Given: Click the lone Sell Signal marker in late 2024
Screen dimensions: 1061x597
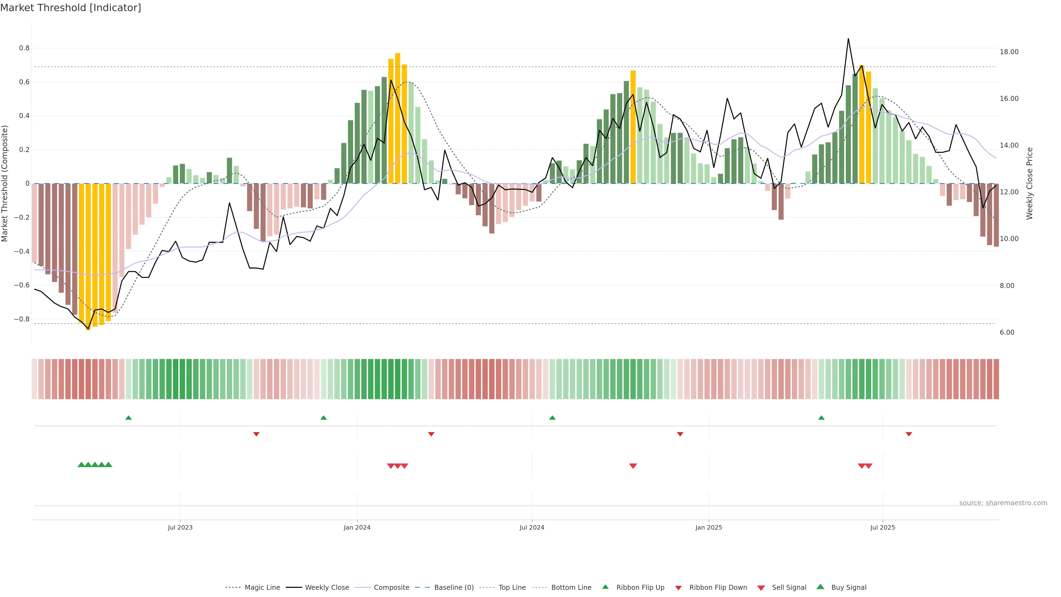Looking at the screenshot, I should pyautogui.click(x=633, y=466).
